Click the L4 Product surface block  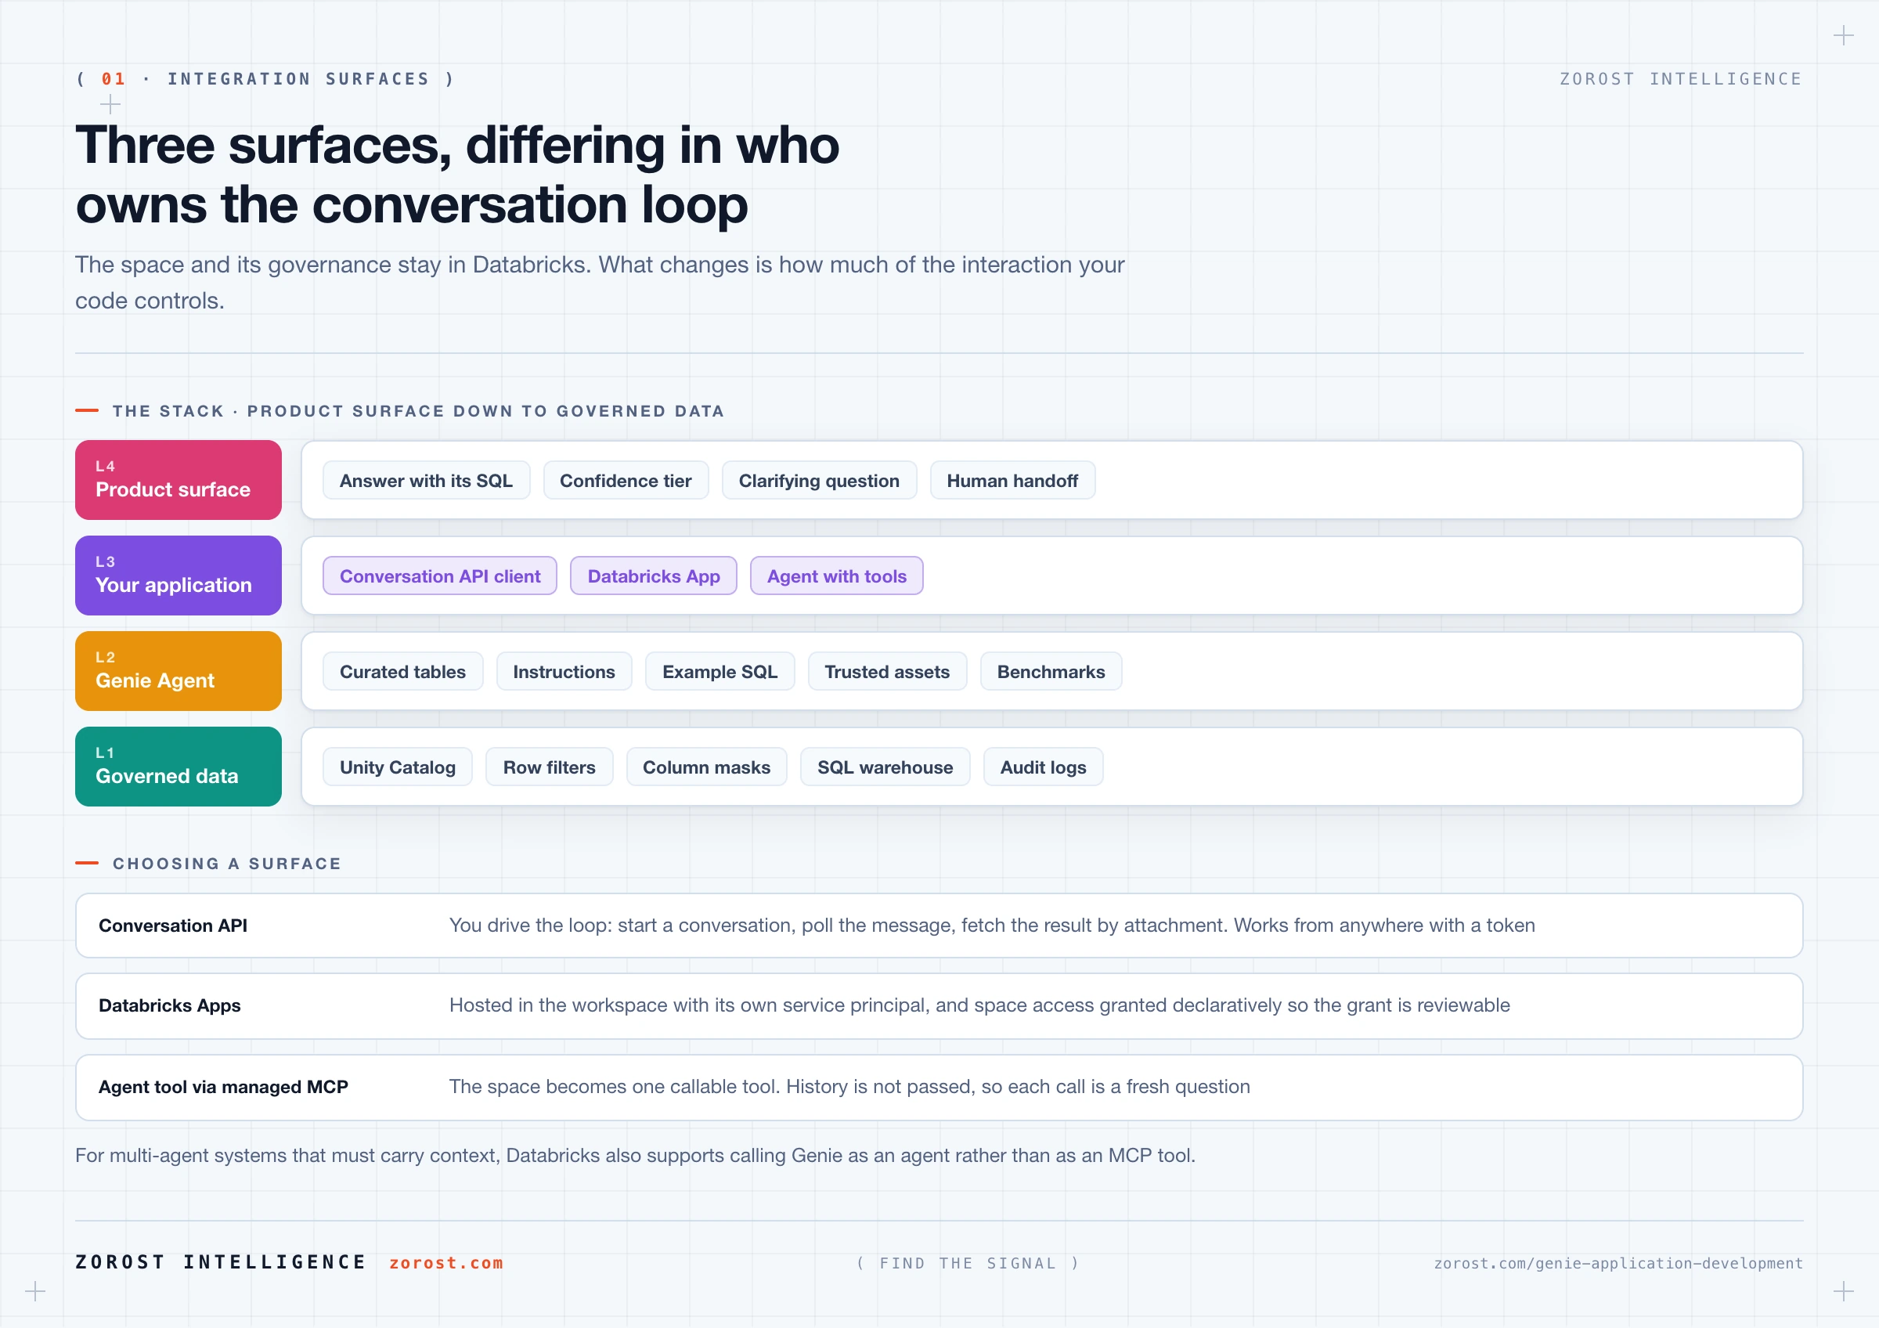179,480
